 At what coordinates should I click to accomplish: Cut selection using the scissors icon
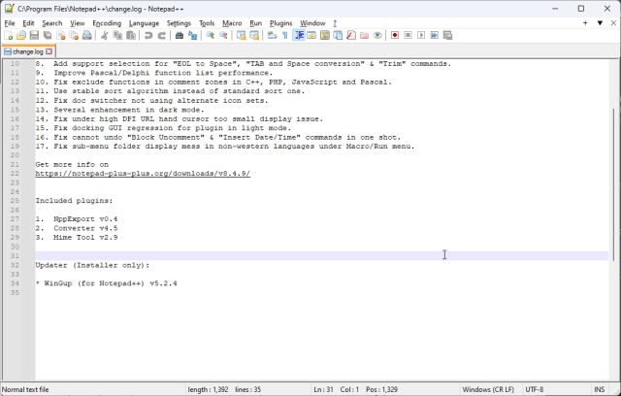(104, 36)
